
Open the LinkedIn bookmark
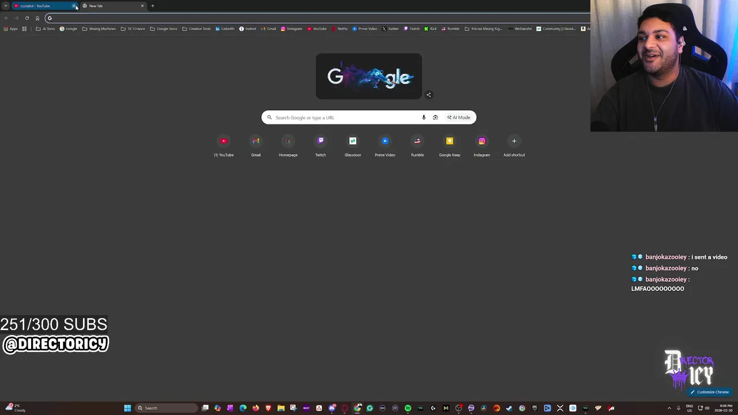coord(225,29)
